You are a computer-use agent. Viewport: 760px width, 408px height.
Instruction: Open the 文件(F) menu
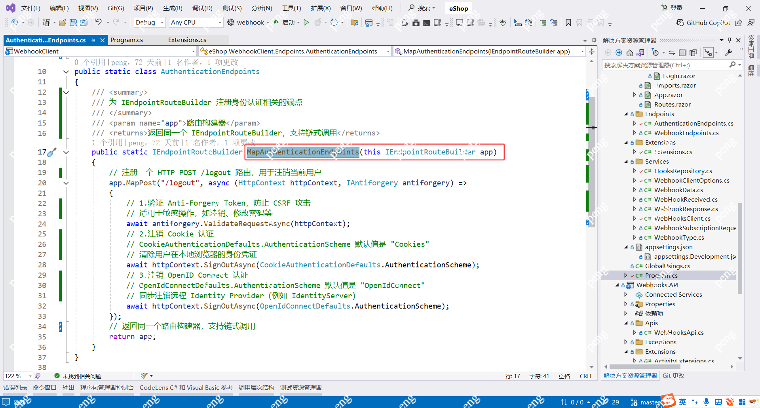(x=31, y=8)
